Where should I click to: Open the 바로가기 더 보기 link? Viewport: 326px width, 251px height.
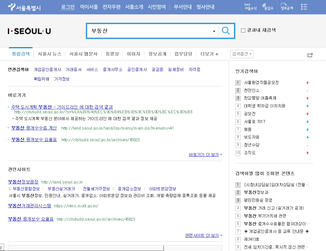tap(204, 154)
